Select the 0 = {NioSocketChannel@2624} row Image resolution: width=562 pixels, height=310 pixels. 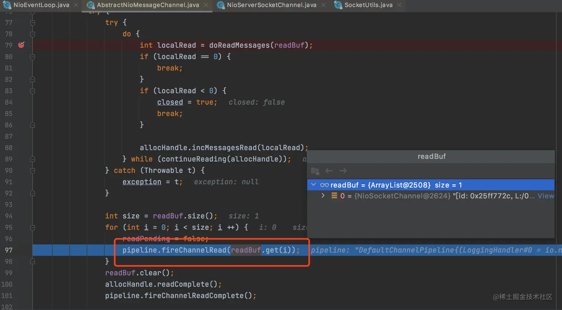pyautogui.click(x=431, y=196)
